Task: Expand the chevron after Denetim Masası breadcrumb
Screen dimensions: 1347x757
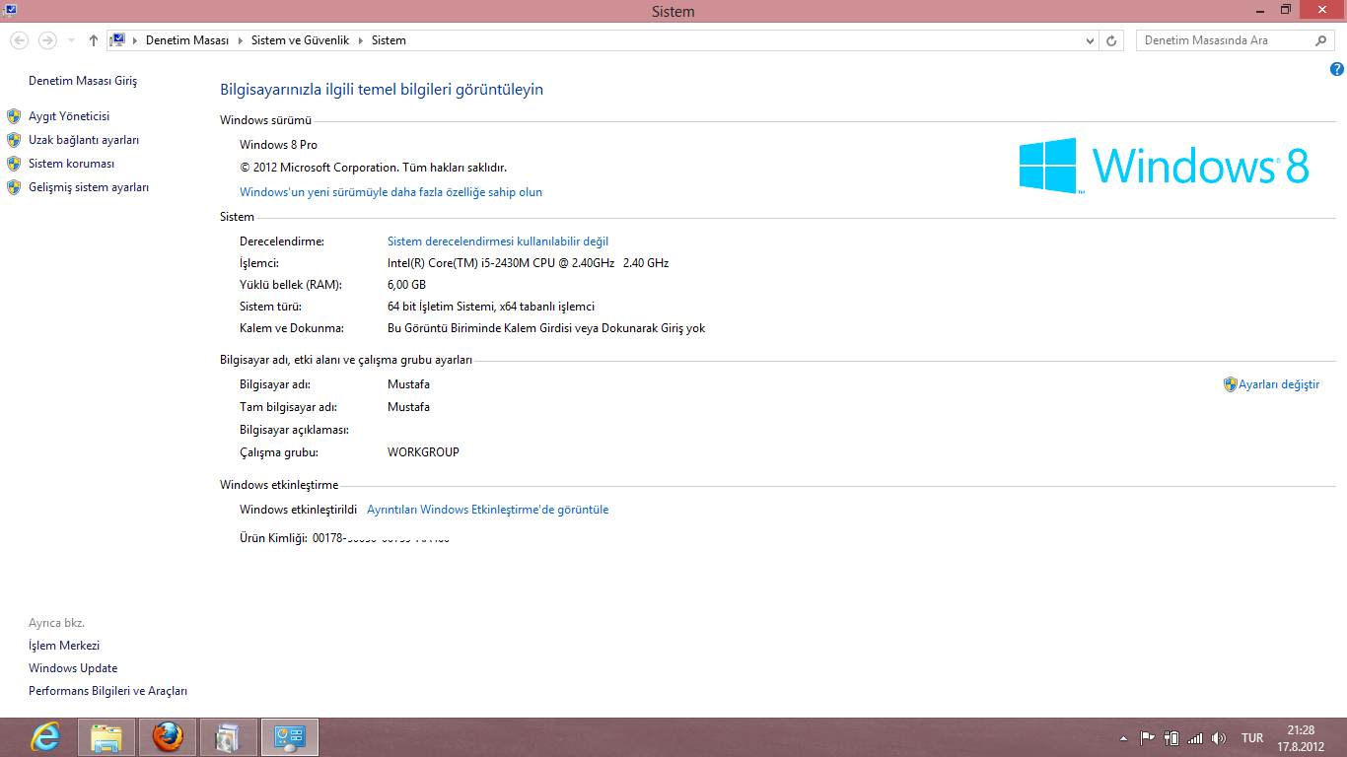Action: point(240,40)
